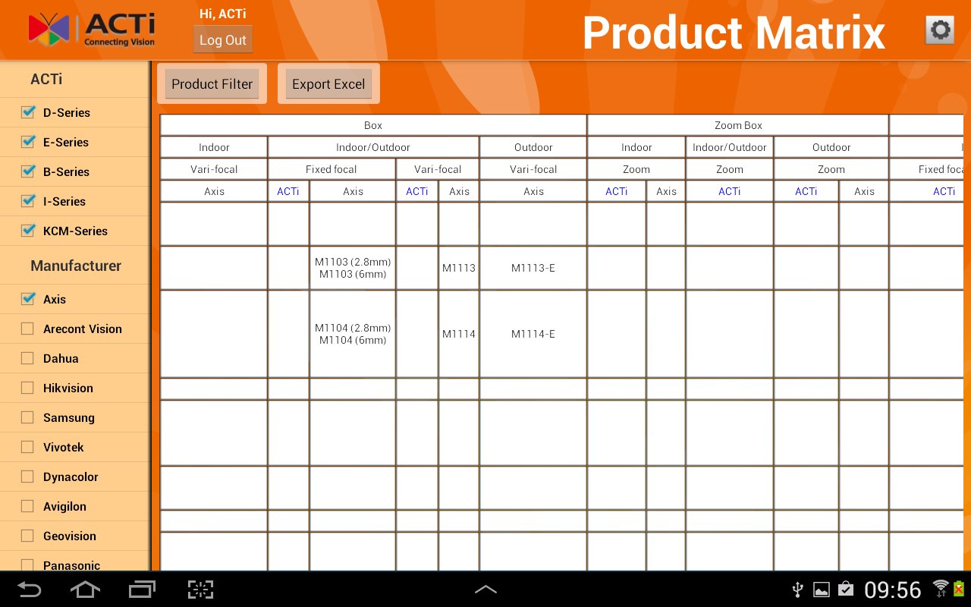Viewport: 971px width, 607px height.
Task: Toggle the I-Series checkbox
Action: tap(28, 201)
